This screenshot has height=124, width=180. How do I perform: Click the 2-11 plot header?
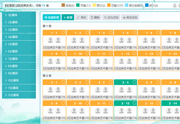click(102, 103)
